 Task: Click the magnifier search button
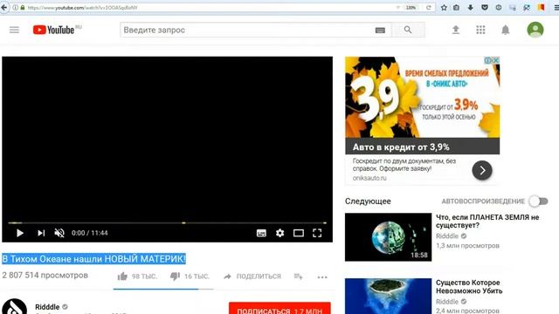tap(408, 30)
